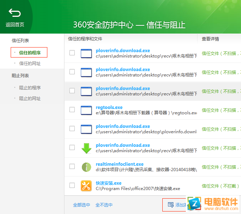Click the window icon in the highlighted ploverinfo row
This screenshot has width=241, height=214.
click(x=86, y=91)
